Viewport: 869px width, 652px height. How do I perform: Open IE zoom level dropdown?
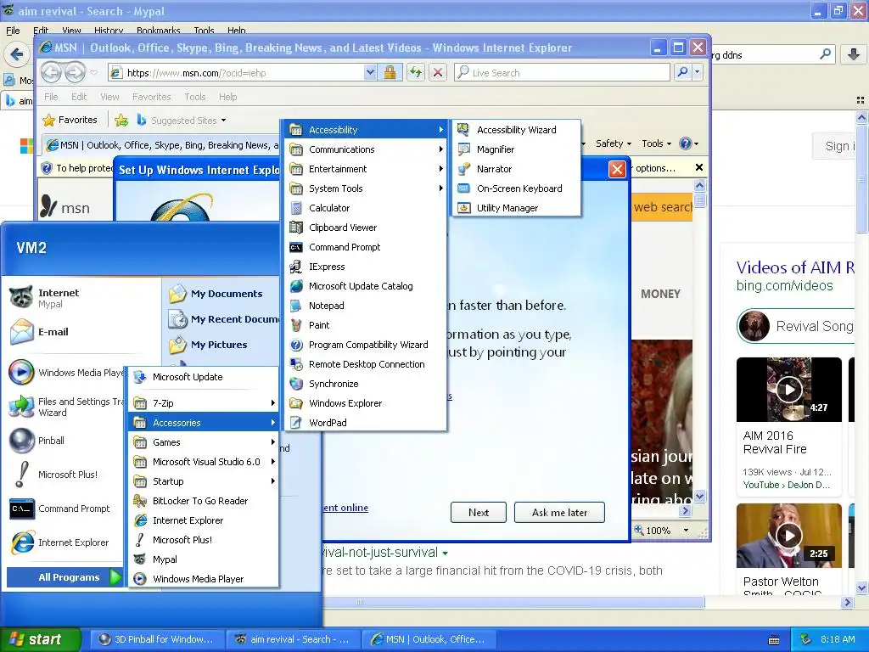pyautogui.click(x=686, y=530)
